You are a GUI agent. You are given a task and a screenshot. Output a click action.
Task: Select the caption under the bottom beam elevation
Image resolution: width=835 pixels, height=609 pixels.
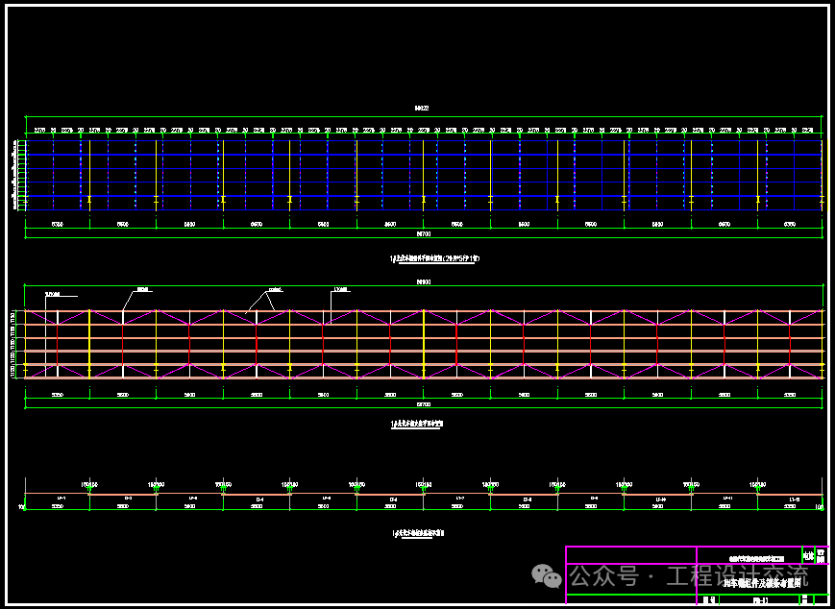417,533
